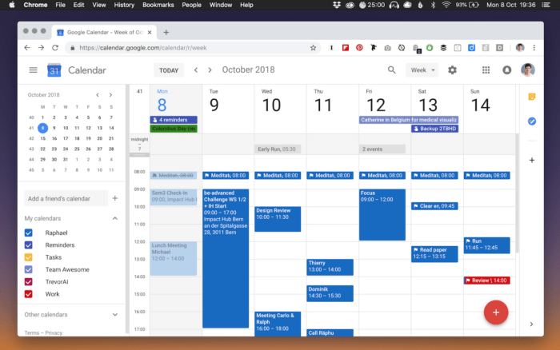
Task: Toggle the Raphael calendar checkbox
Action: (x=29, y=233)
